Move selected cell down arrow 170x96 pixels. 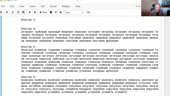pos(35,13)
